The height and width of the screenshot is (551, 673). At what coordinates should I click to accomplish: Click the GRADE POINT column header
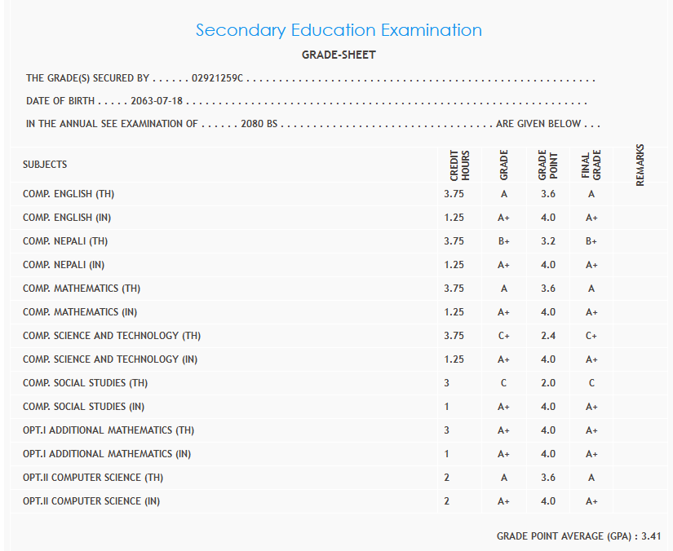tap(547, 165)
